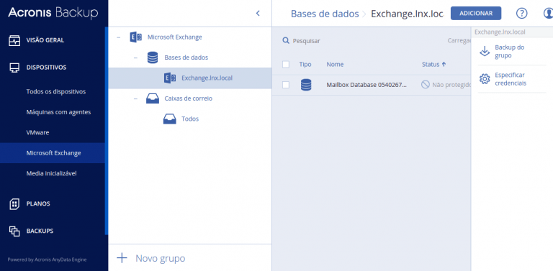Open Planos section
This screenshot has width=553, height=271.
[x=38, y=203]
